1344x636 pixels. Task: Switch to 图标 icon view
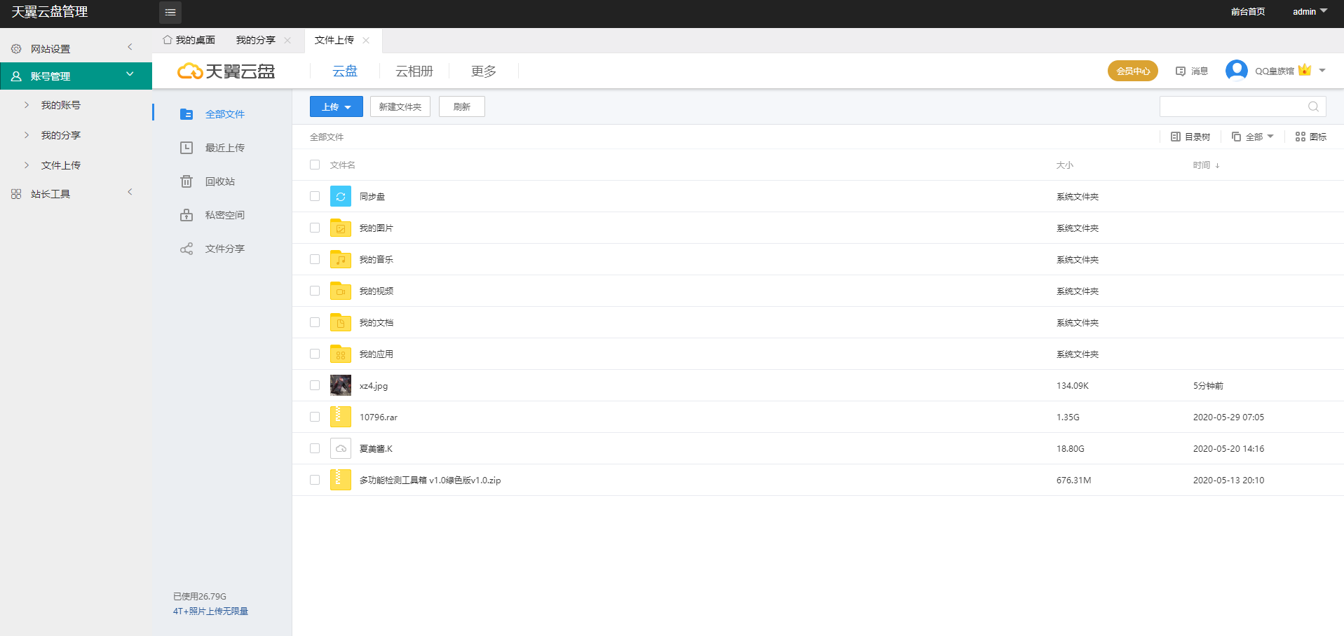click(1310, 137)
